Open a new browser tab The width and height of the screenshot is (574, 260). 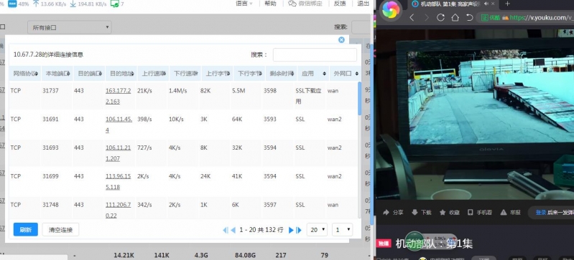(507, 4)
